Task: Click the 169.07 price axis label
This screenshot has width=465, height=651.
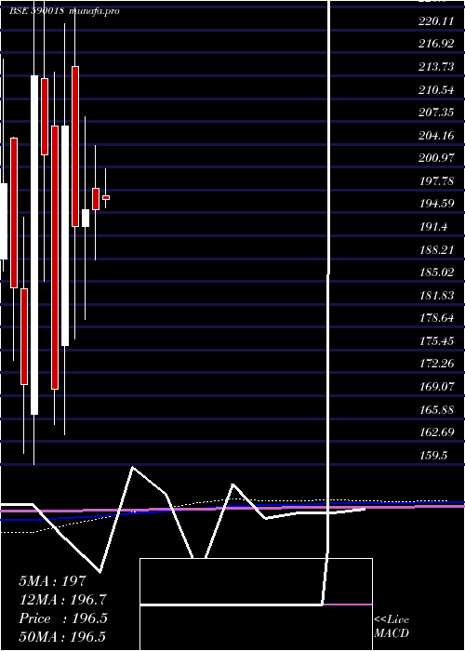Action: (x=436, y=387)
